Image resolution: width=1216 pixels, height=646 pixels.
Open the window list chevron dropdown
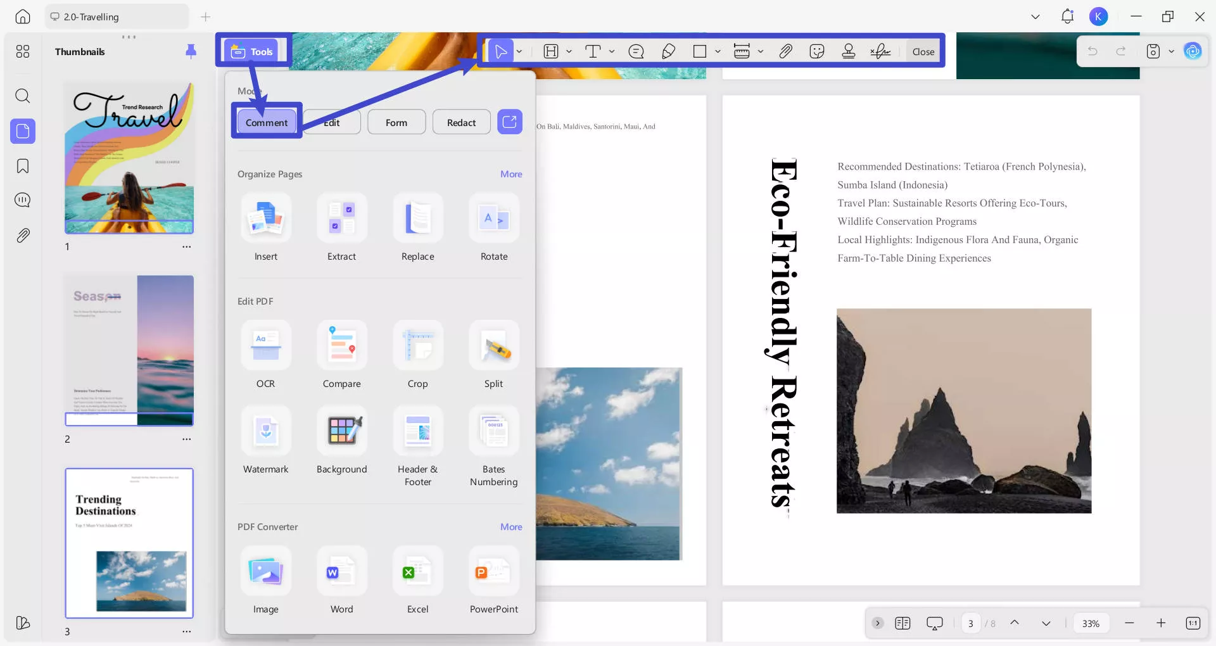(x=1035, y=17)
